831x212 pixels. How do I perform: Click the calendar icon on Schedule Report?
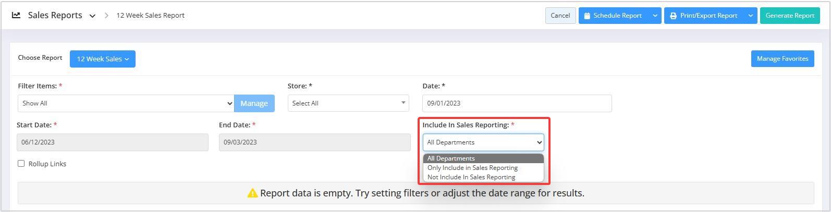pyautogui.click(x=587, y=16)
